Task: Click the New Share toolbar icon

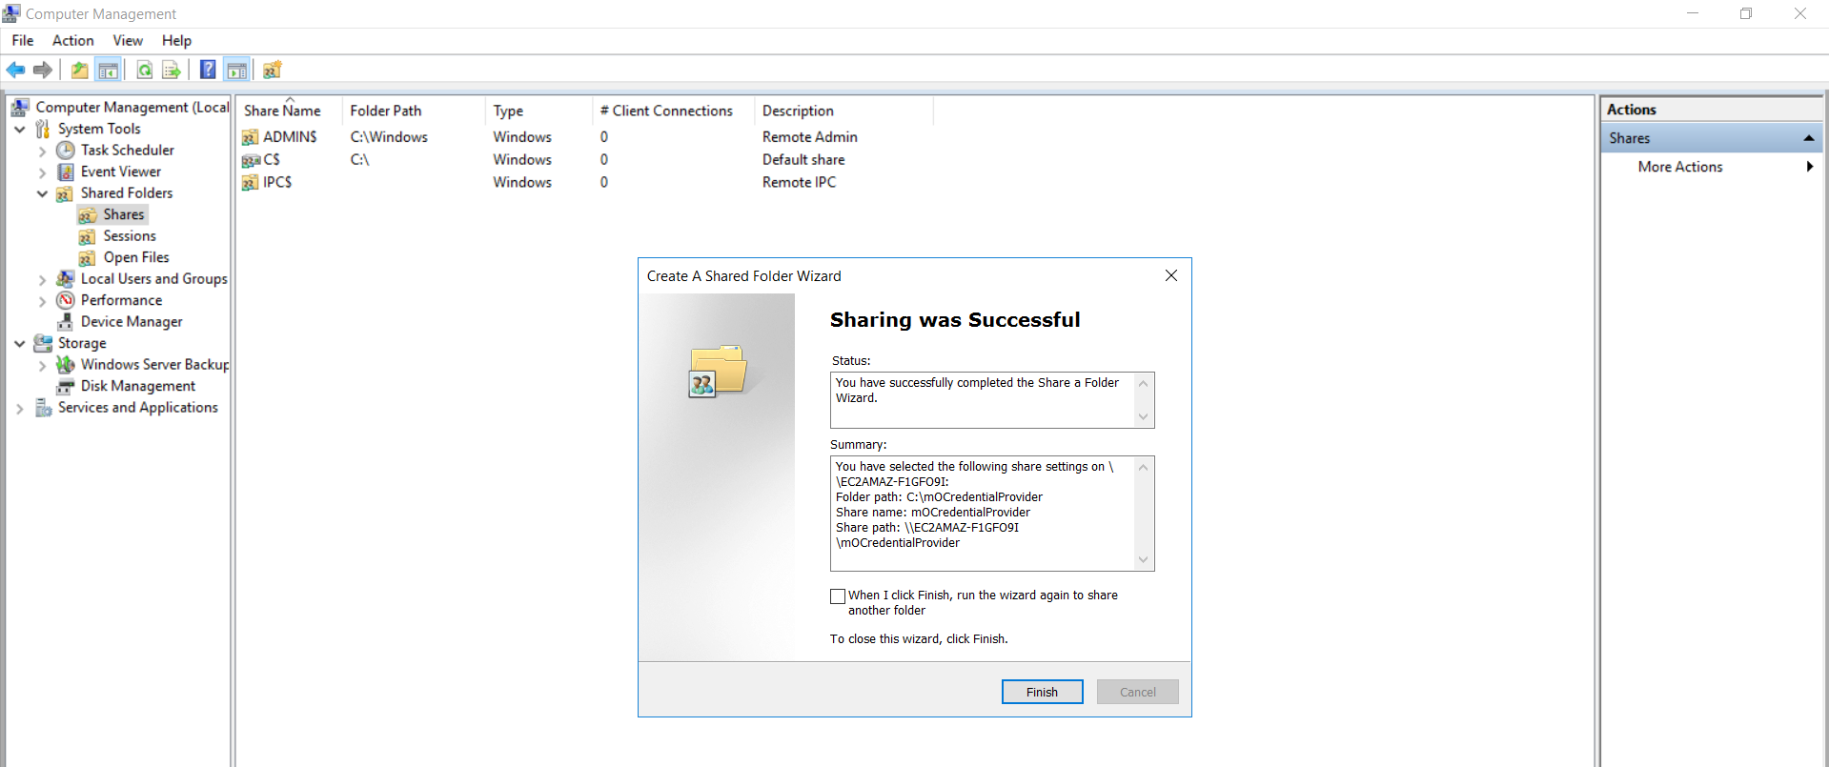Action: [273, 70]
